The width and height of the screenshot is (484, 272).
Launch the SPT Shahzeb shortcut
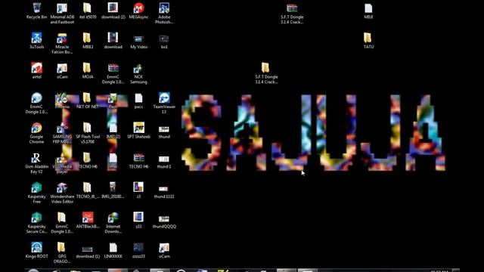pyautogui.click(x=138, y=128)
